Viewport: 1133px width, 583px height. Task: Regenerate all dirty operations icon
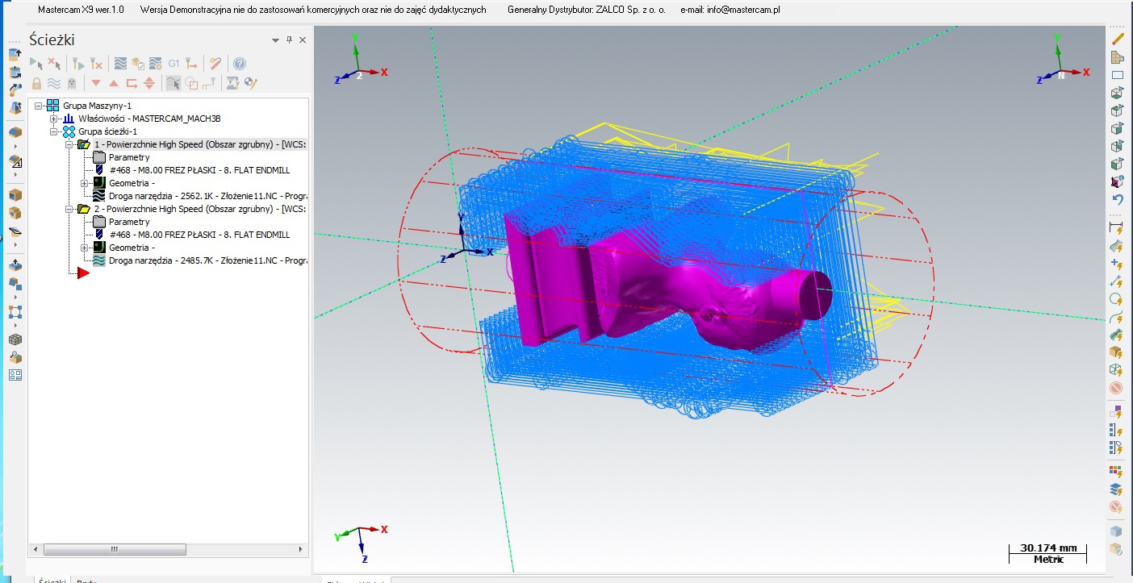tap(96, 63)
